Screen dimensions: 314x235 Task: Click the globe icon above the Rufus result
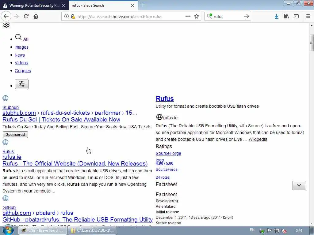6,142
